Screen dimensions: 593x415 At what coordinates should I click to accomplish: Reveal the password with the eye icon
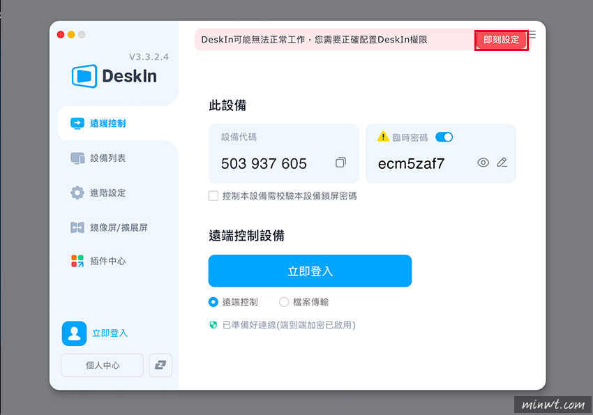tap(483, 162)
